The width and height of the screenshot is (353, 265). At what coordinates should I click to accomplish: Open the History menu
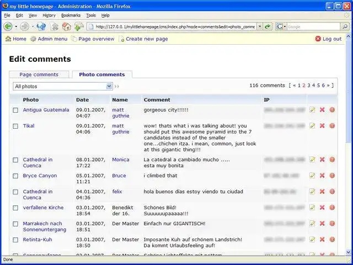point(49,15)
